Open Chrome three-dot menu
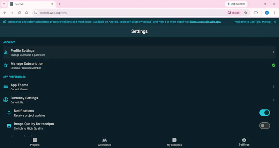Image resolution: width=279 pixels, height=148 pixels. (274, 13)
